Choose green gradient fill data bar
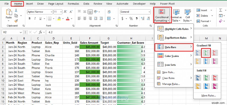 [x=206, y=53]
